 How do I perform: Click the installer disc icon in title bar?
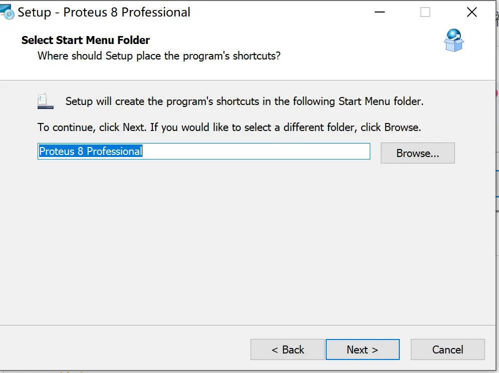(x=8, y=12)
